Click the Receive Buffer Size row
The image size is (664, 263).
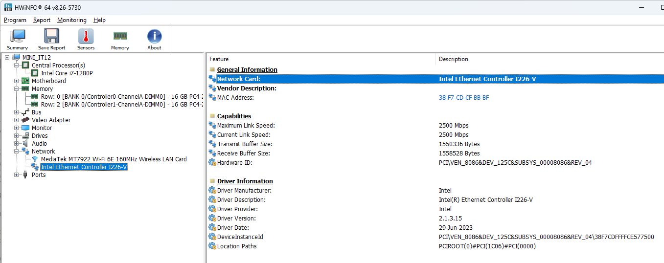[x=435, y=153]
